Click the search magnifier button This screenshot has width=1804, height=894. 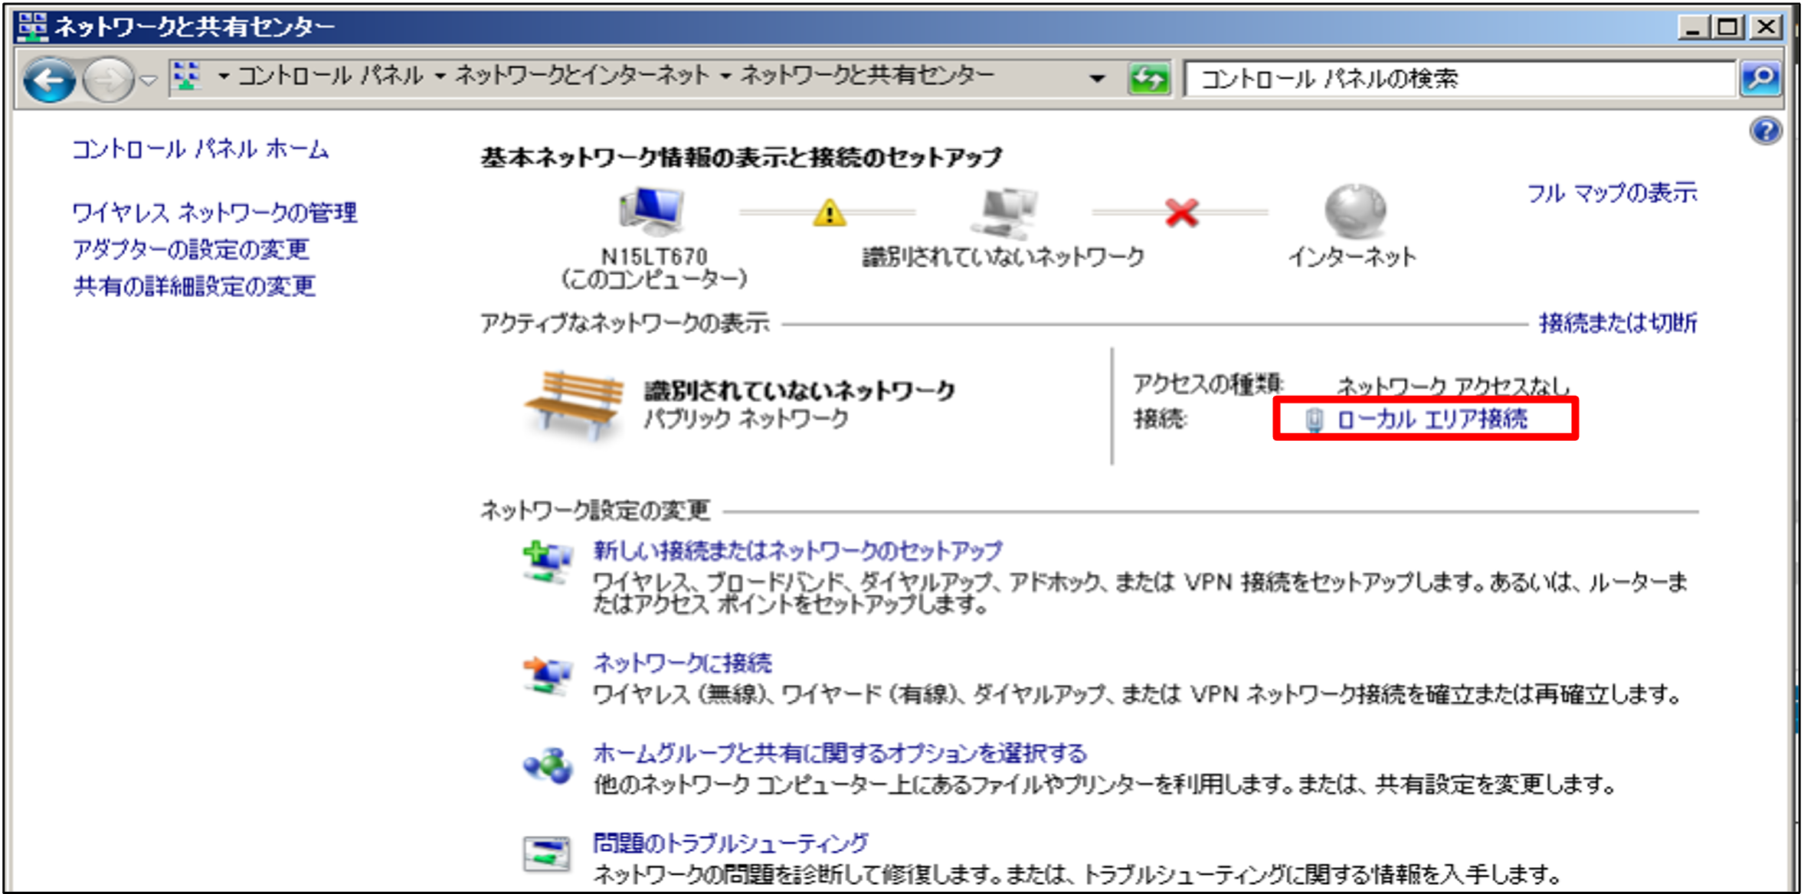(1760, 78)
